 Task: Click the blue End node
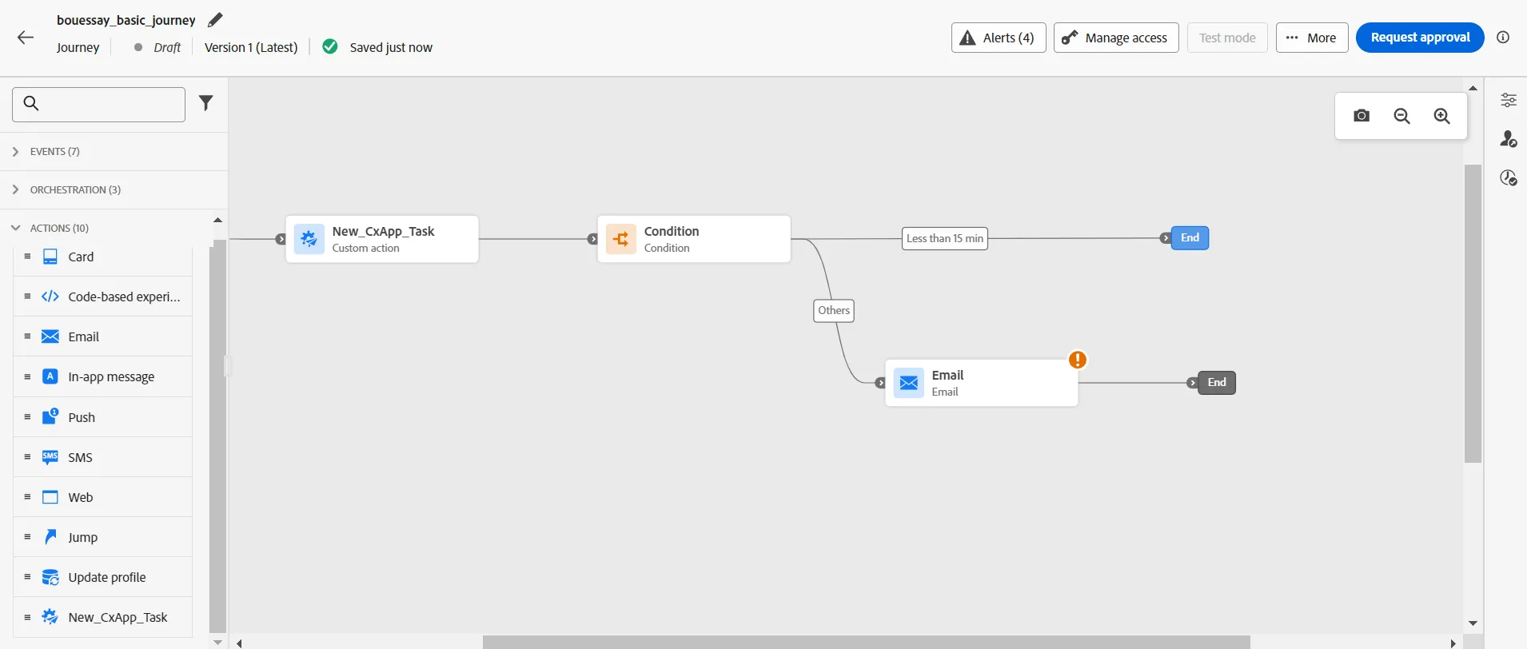point(1190,238)
